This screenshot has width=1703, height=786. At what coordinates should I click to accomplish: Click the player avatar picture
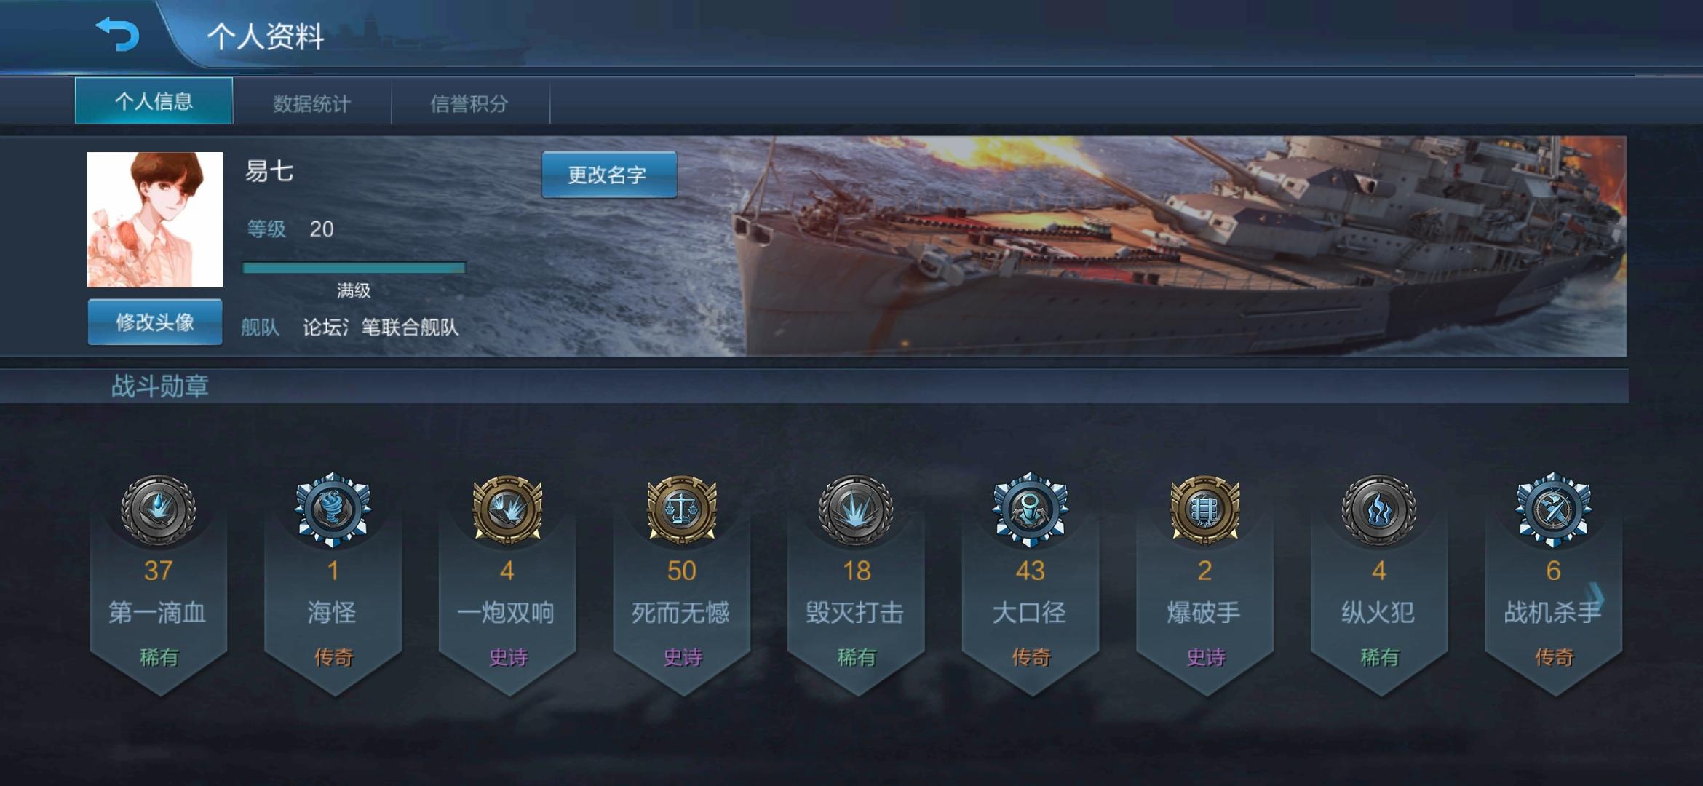155,220
